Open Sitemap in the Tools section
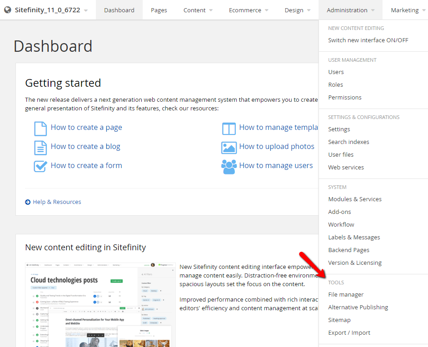428x347 pixels. click(339, 320)
